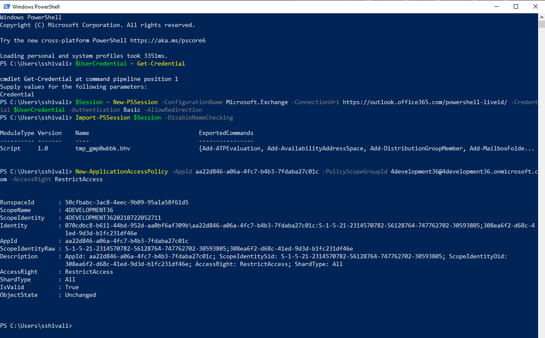Close the Windows PowerShell window
Viewport: 545px width, 338px height.
(x=535, y=6)
